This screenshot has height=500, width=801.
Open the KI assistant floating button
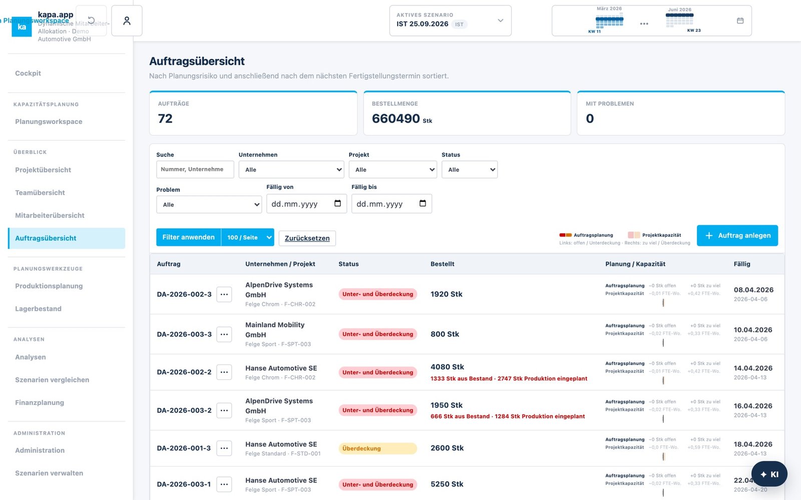click(769, 474)
